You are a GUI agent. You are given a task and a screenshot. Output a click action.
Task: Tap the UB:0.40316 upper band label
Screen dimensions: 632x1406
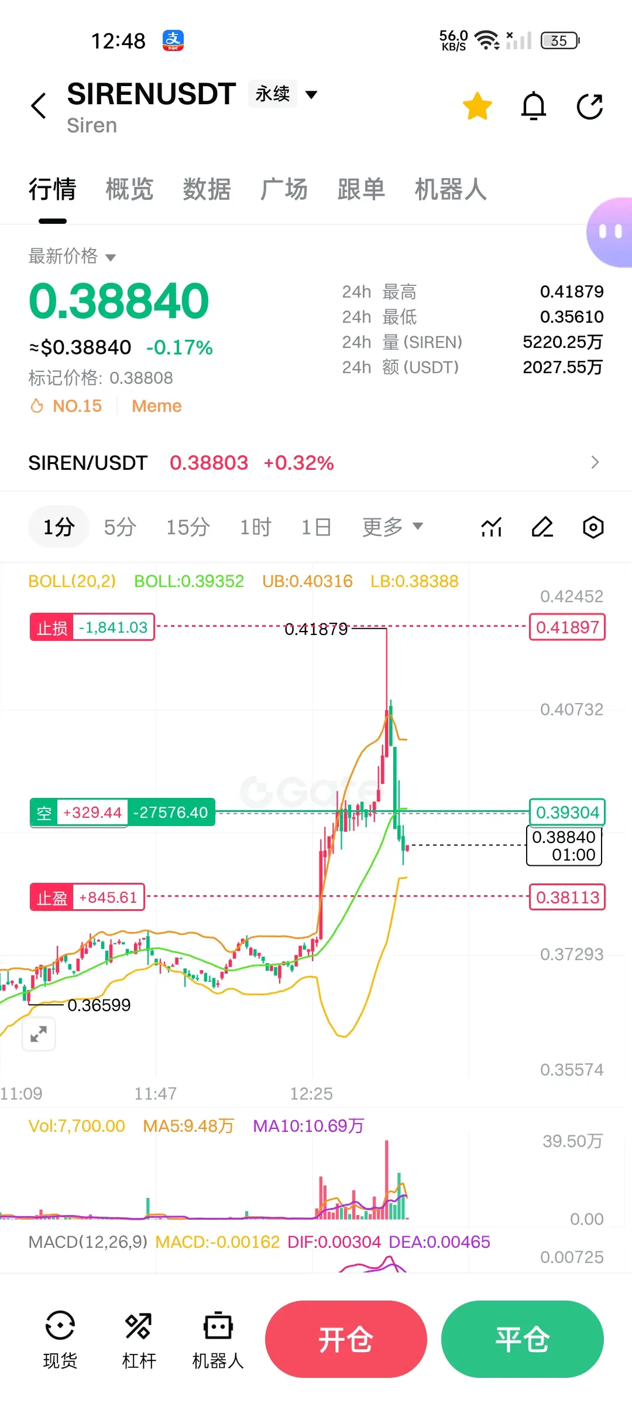pyautogui.click(x=307, y=581)
